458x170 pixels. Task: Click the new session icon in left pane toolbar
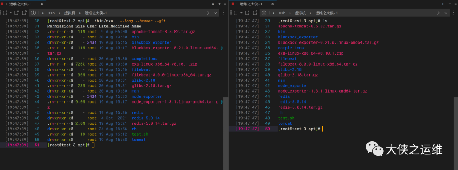pos(5,13)
